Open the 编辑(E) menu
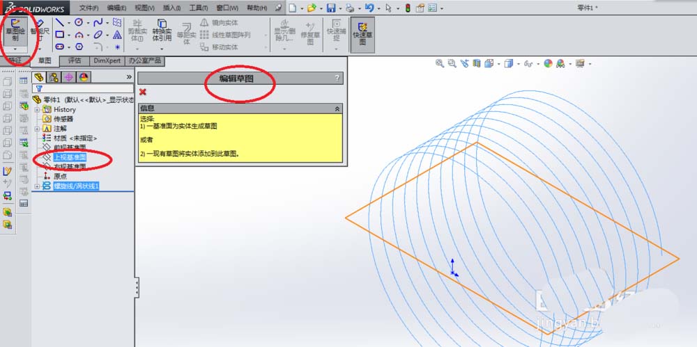 click(x=117, y=8)
